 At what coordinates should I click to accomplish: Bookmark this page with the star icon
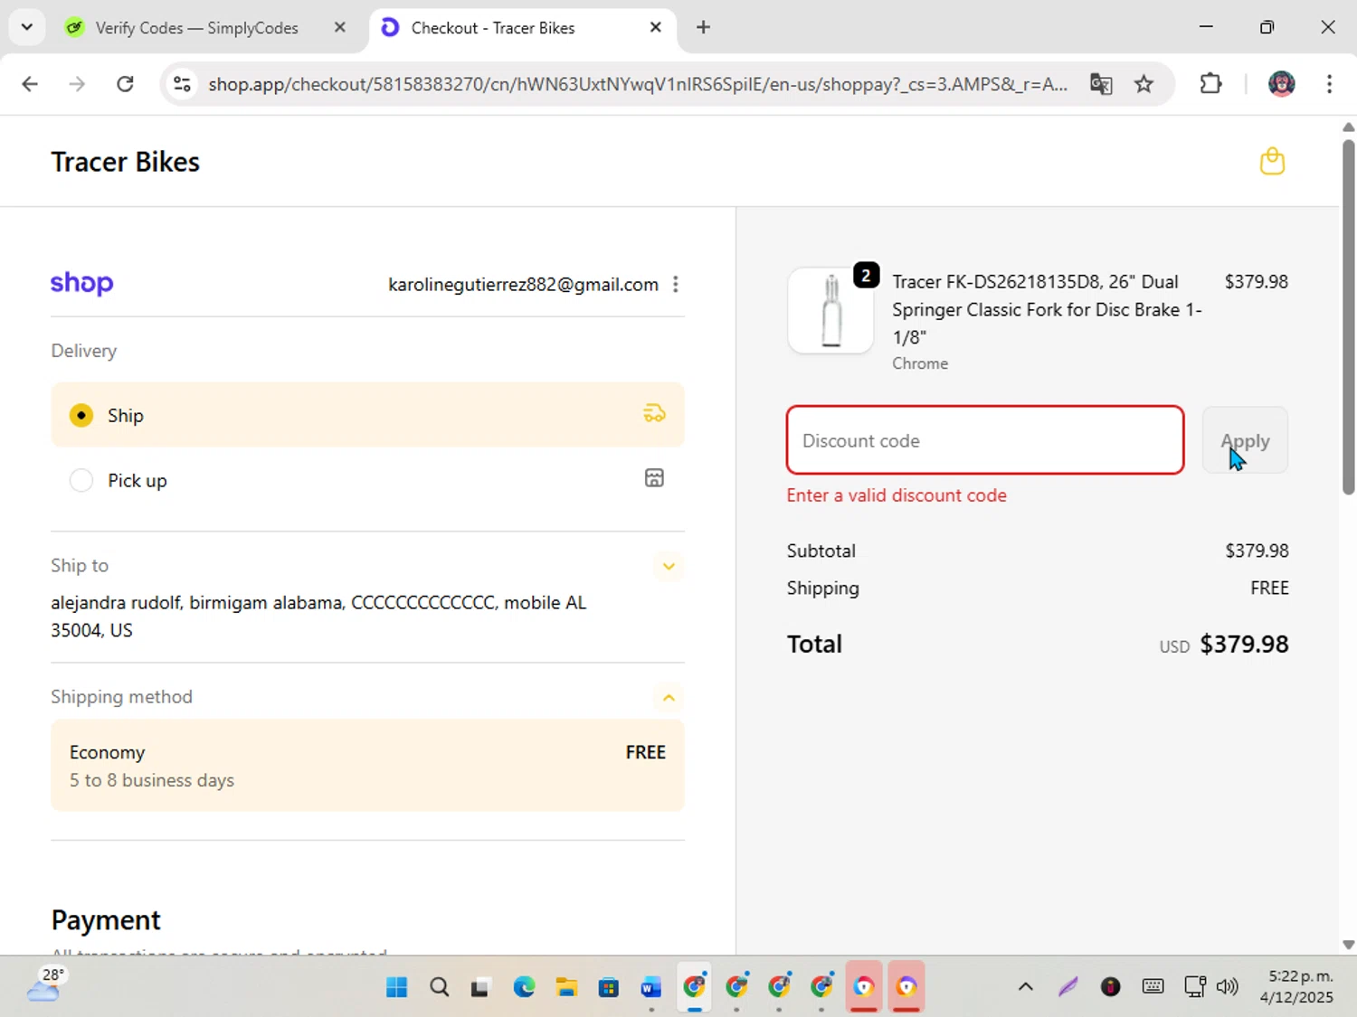1144,84
